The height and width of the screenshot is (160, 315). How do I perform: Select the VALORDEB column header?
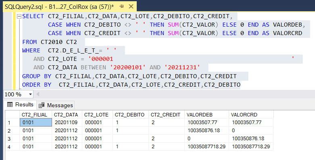[207, 114]
